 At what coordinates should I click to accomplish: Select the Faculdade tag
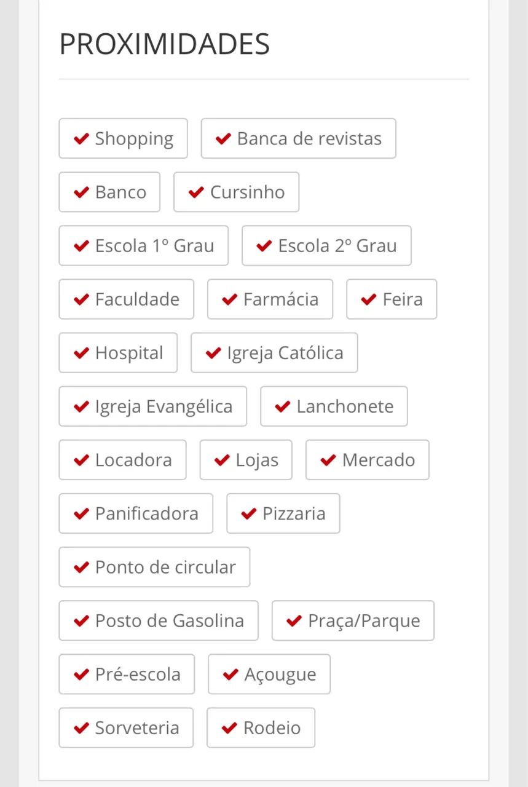[127, 299]
